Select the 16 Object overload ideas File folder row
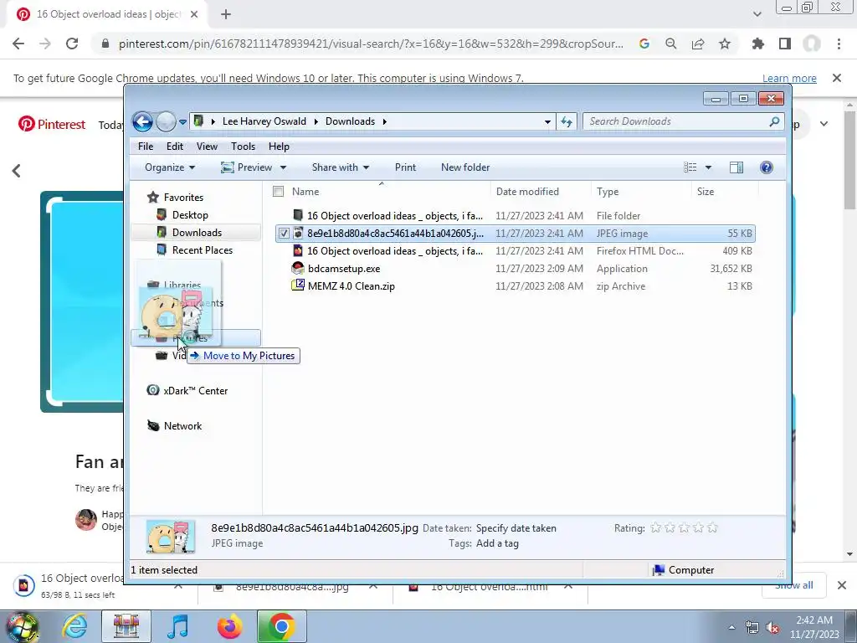Viewport: 857px width, 643px height. tap(515, 216)
